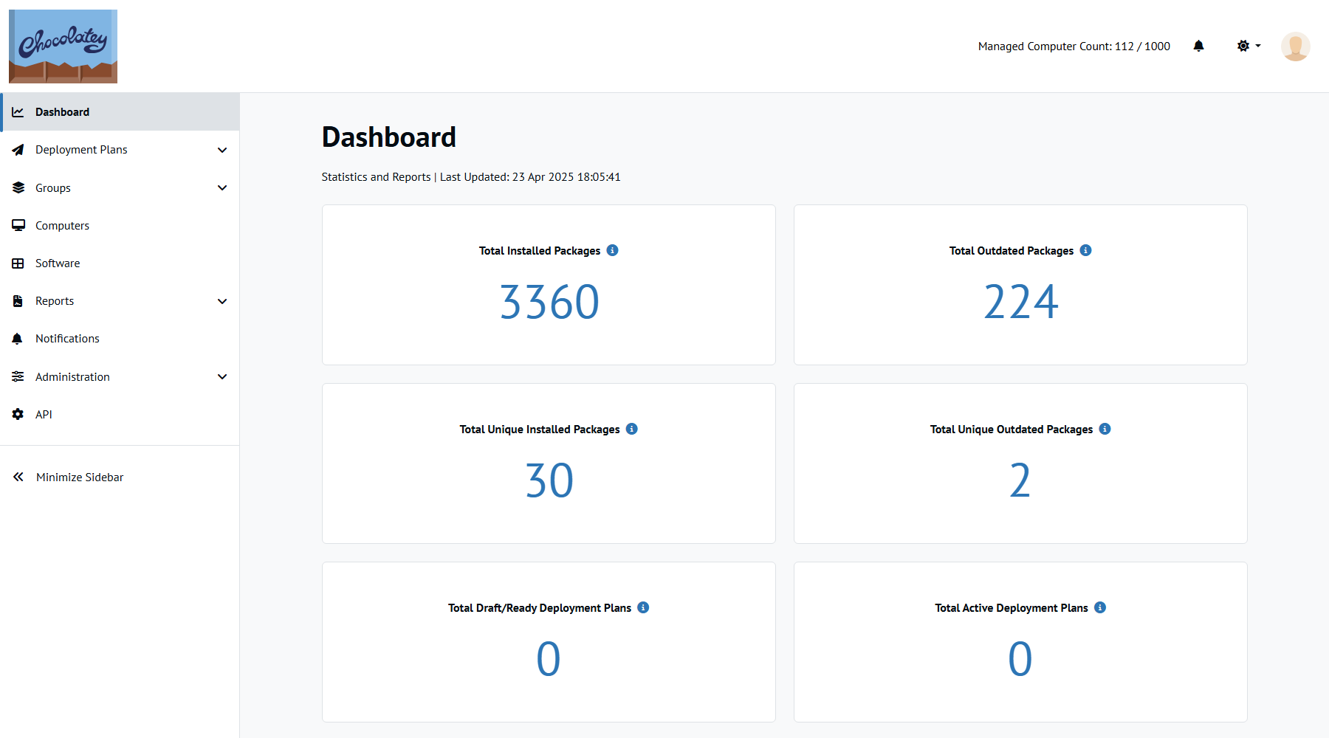Click the Minimize Sidebar double-chevron icon
Viewport: 1329px width, 738px height.
point(18,477)
